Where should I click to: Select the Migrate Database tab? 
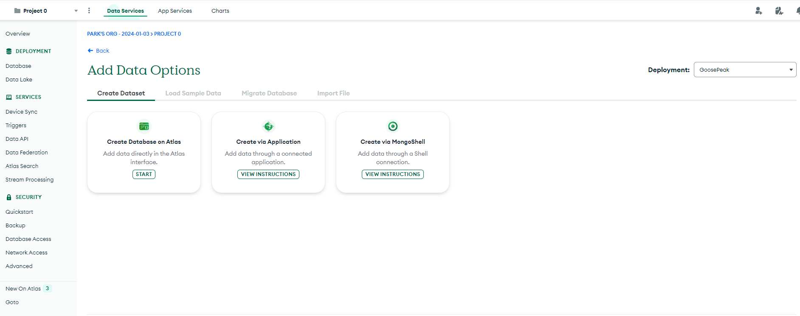pos(269,93)
